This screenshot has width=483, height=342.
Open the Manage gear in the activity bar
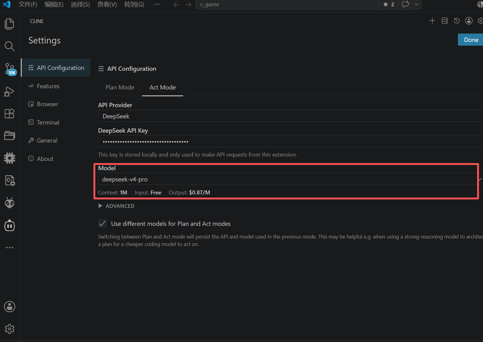(x=10, y=329)
